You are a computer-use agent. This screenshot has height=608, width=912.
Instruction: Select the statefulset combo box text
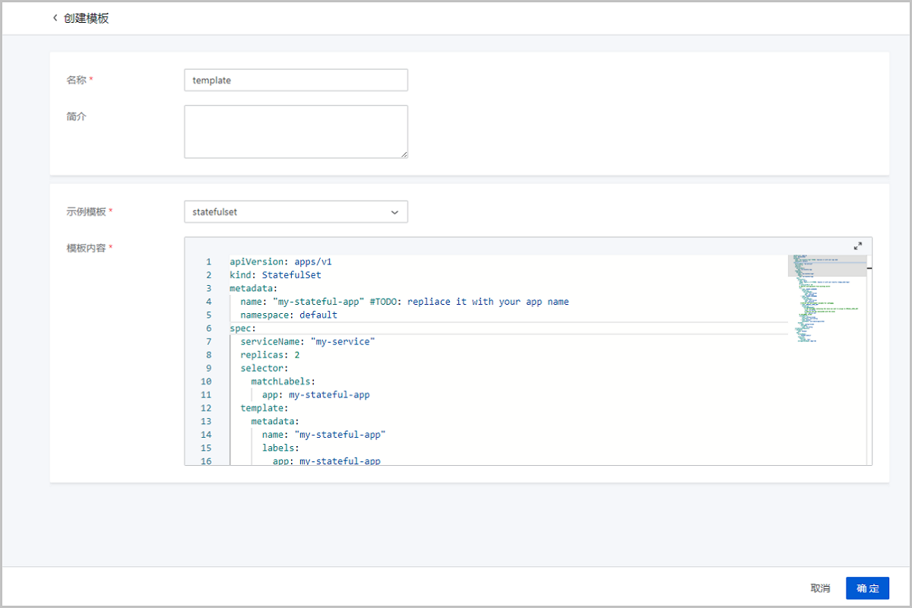pos(215,213)
